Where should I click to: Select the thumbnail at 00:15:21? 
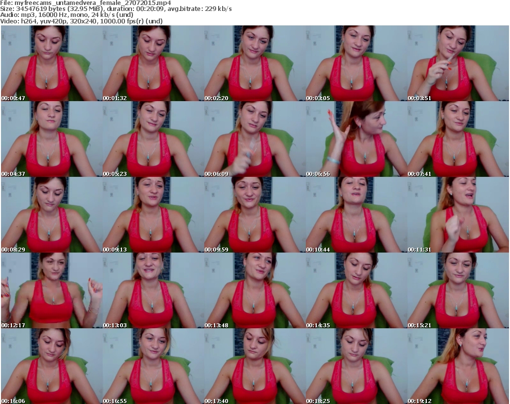point(458,290)
